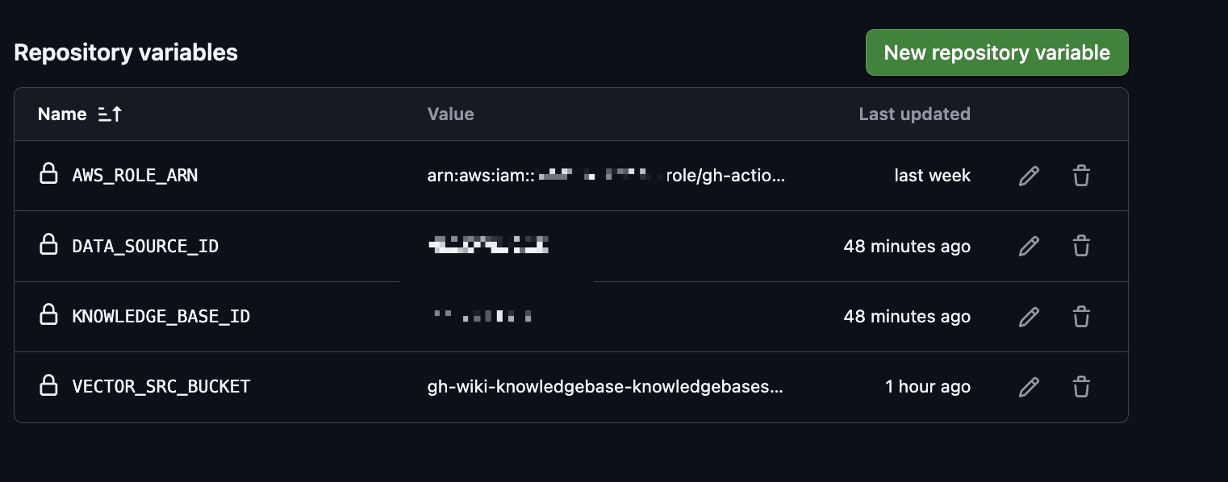This screenshot has width=1228, height=482.
Task: Click the gh-wiki-knowledgebase bucket value
Action: point(605,387)
